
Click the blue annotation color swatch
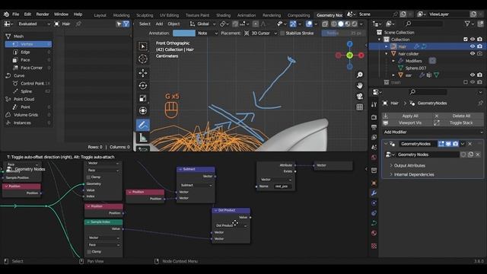tap(184, 33)
